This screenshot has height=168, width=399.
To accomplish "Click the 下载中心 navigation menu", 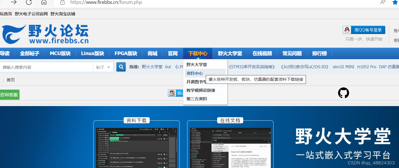I will pos(198,53).
